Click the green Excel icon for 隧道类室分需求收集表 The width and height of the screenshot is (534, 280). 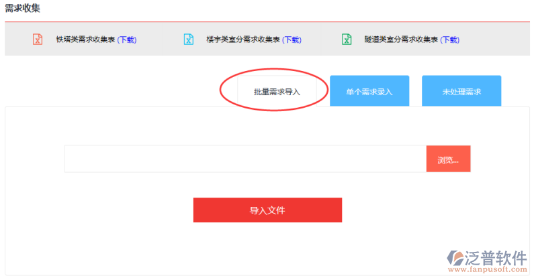tap(347, 40)
